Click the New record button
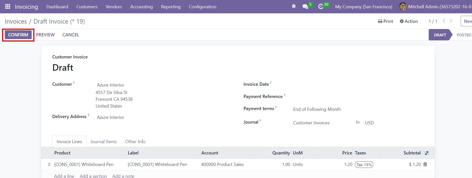Image resolution: width=472 pixels, height=178 pixels. click(466, 21)
